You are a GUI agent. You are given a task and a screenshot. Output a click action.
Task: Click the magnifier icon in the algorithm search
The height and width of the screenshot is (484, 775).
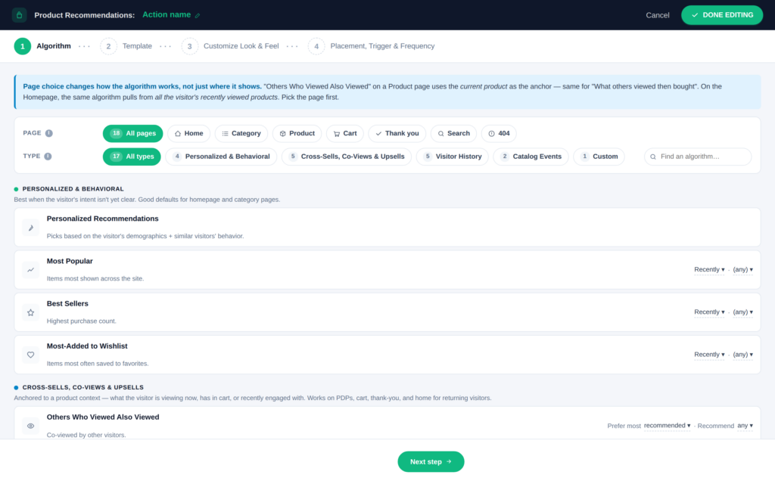[653, 157]
